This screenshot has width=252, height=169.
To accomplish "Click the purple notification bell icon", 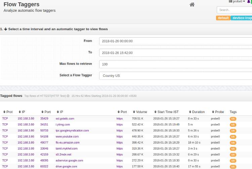I will (248, 2).
